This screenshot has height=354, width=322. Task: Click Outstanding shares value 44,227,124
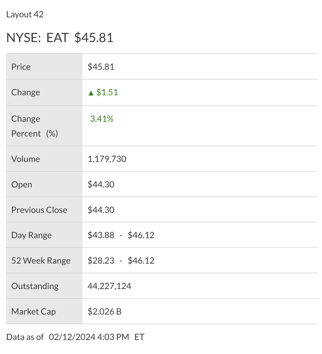[109, 286]
